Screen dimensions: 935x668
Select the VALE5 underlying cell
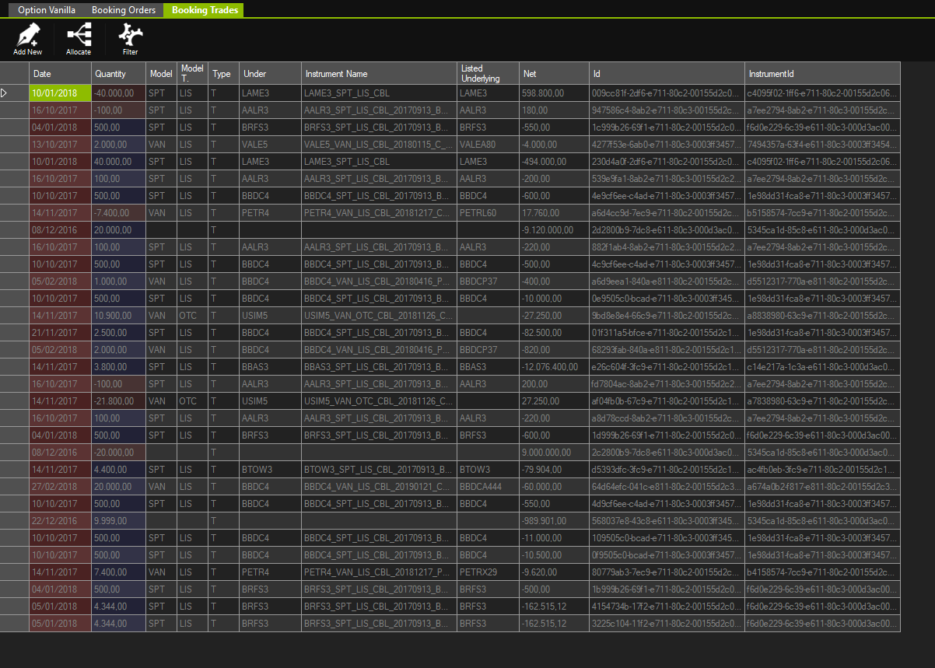pyautogui.click(x=270, y=145)
